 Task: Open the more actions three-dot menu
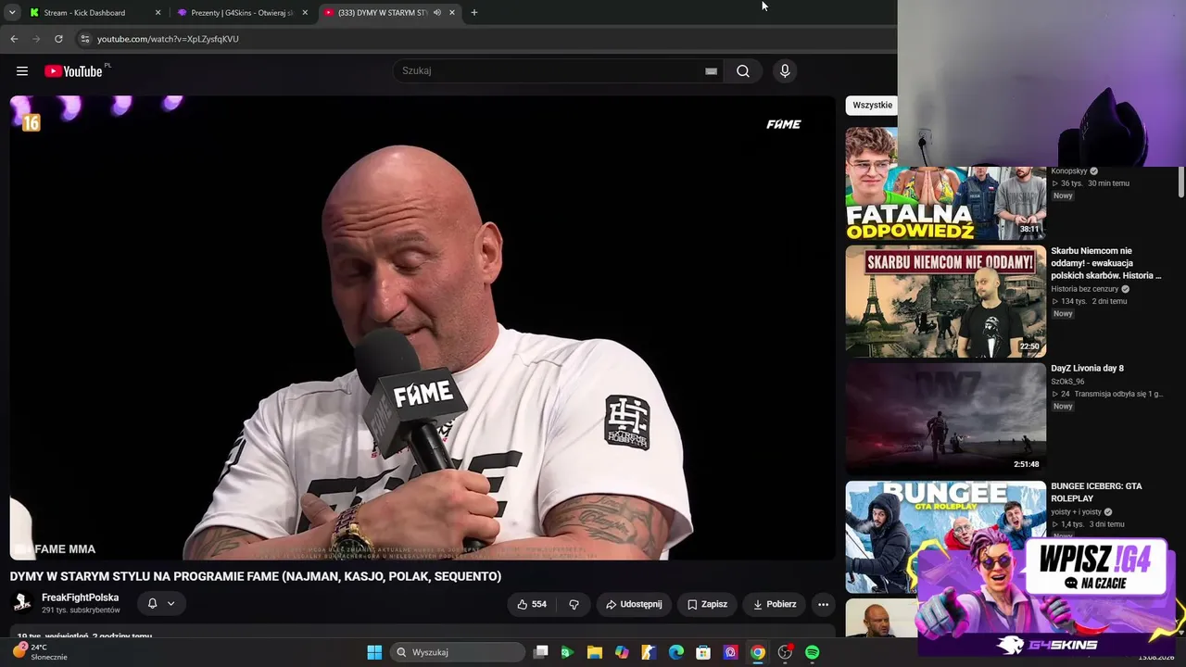click(823, 604)
